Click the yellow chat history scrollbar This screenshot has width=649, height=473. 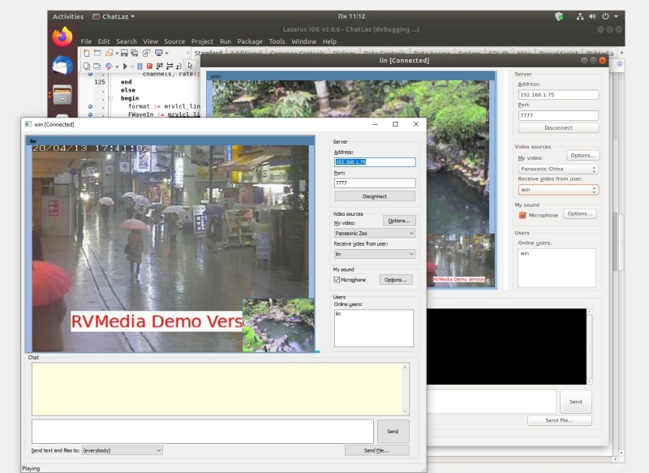pyautogui.click(x=406, y=389)
